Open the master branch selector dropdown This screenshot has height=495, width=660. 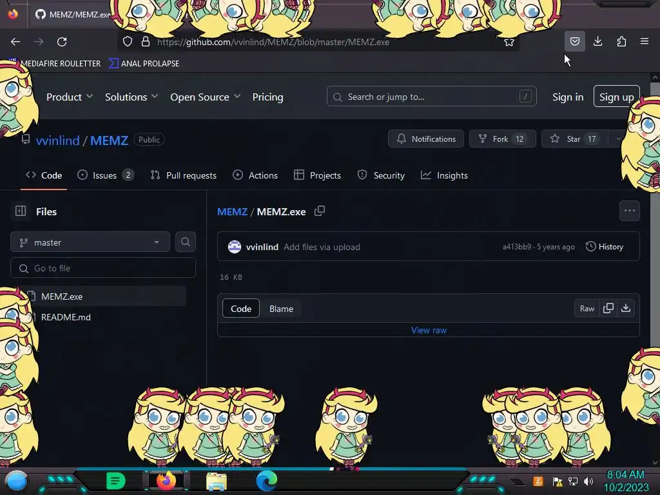90,242
